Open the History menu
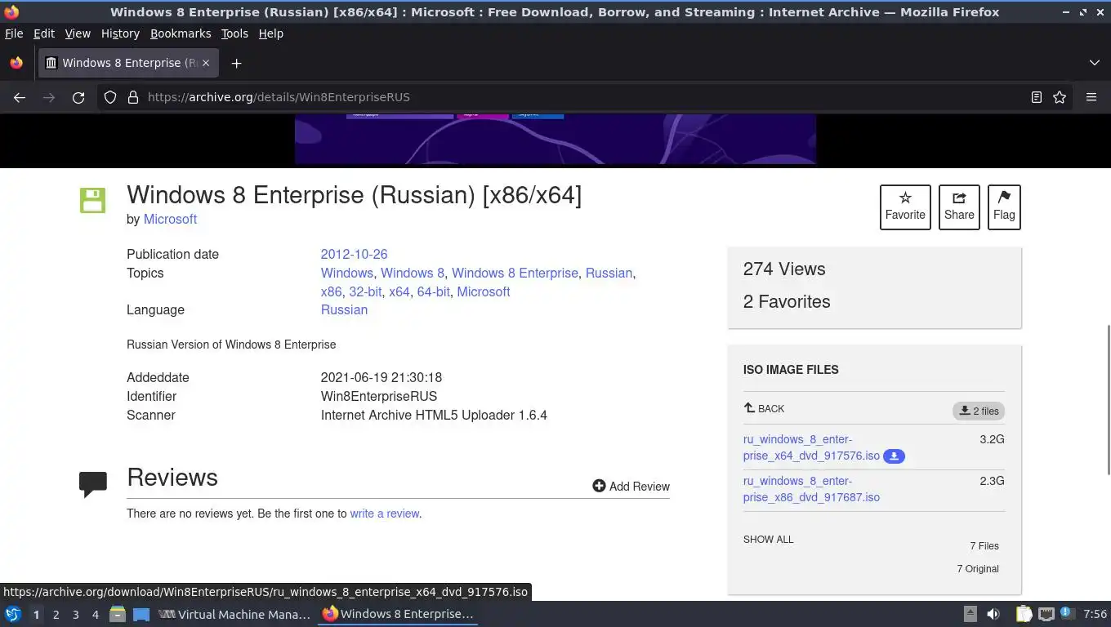This screenshot has height=627, width=1111. click(x=120, y=33)
